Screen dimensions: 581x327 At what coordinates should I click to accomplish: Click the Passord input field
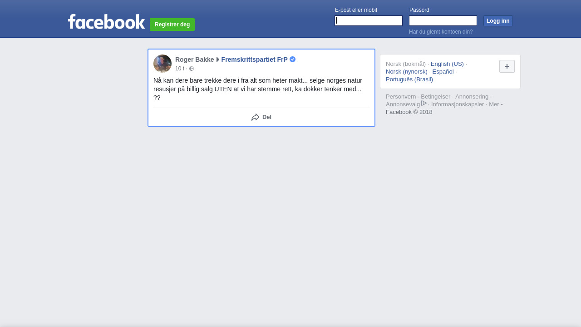coord(443,21)
